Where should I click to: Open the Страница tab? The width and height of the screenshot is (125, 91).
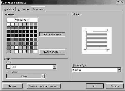[x=24, y=9]
